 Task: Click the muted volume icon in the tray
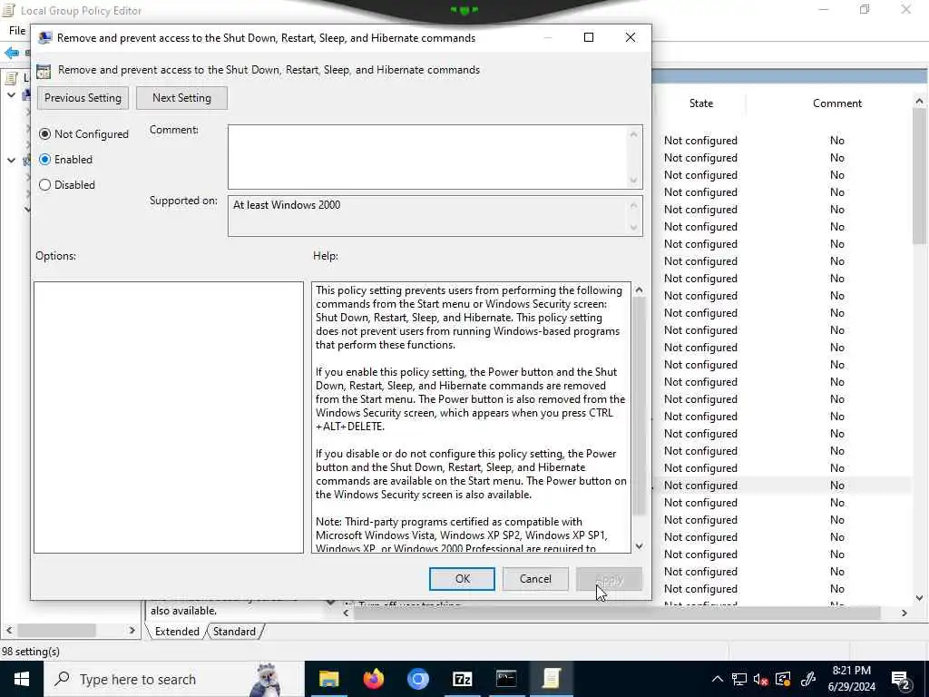[x=761, y=679]
